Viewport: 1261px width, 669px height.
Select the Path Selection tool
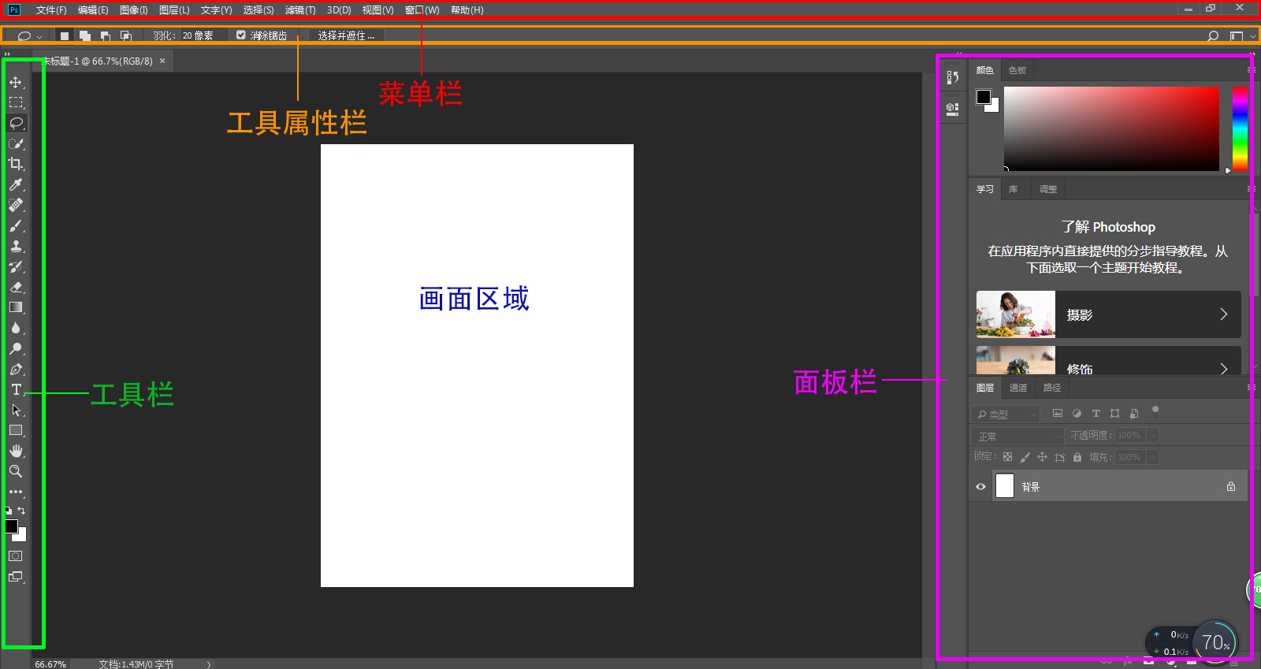click(16, 410)
